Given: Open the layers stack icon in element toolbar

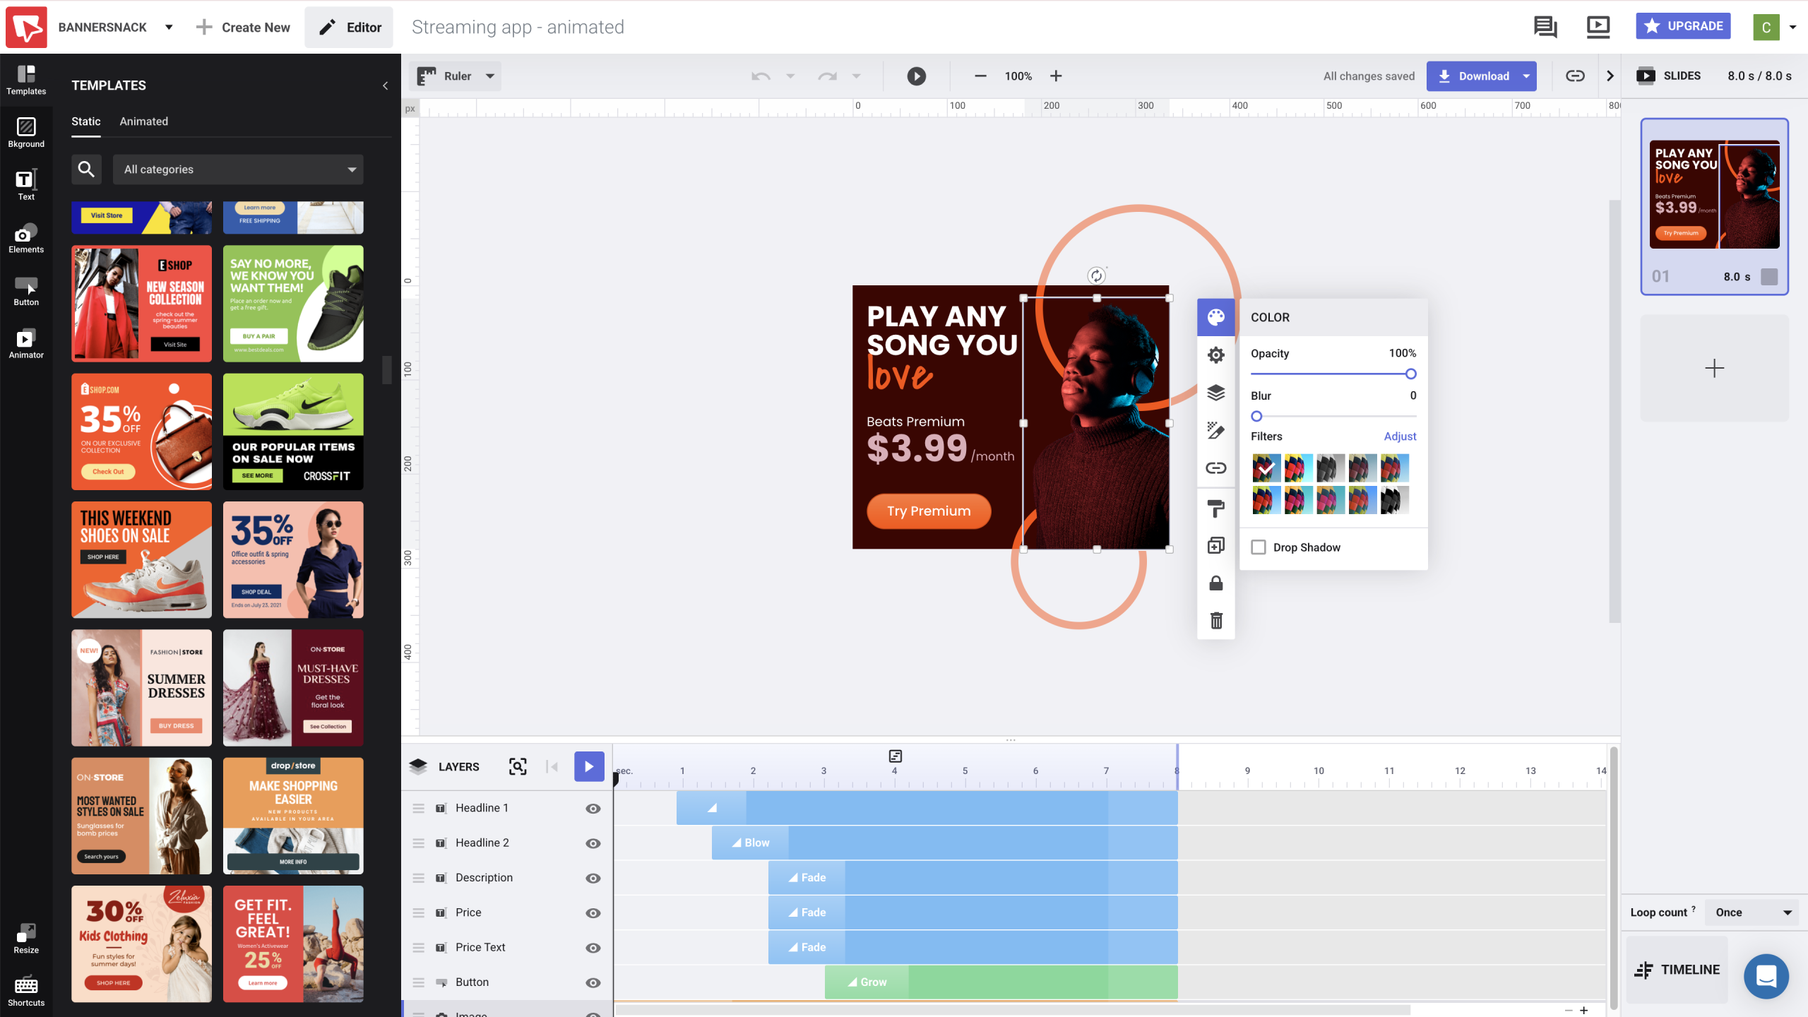Looking at the screenshot, I should tap(1215, 393).
